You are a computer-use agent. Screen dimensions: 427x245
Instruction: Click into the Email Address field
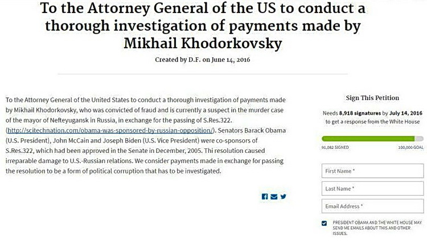(x=372, y=206)
